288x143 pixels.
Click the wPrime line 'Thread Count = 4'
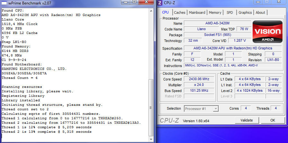pos(20,78)
